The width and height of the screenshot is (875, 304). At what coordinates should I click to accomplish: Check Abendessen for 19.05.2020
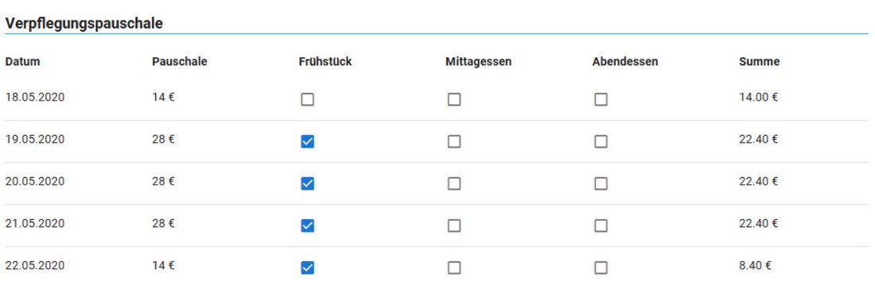tap(601, 141)
